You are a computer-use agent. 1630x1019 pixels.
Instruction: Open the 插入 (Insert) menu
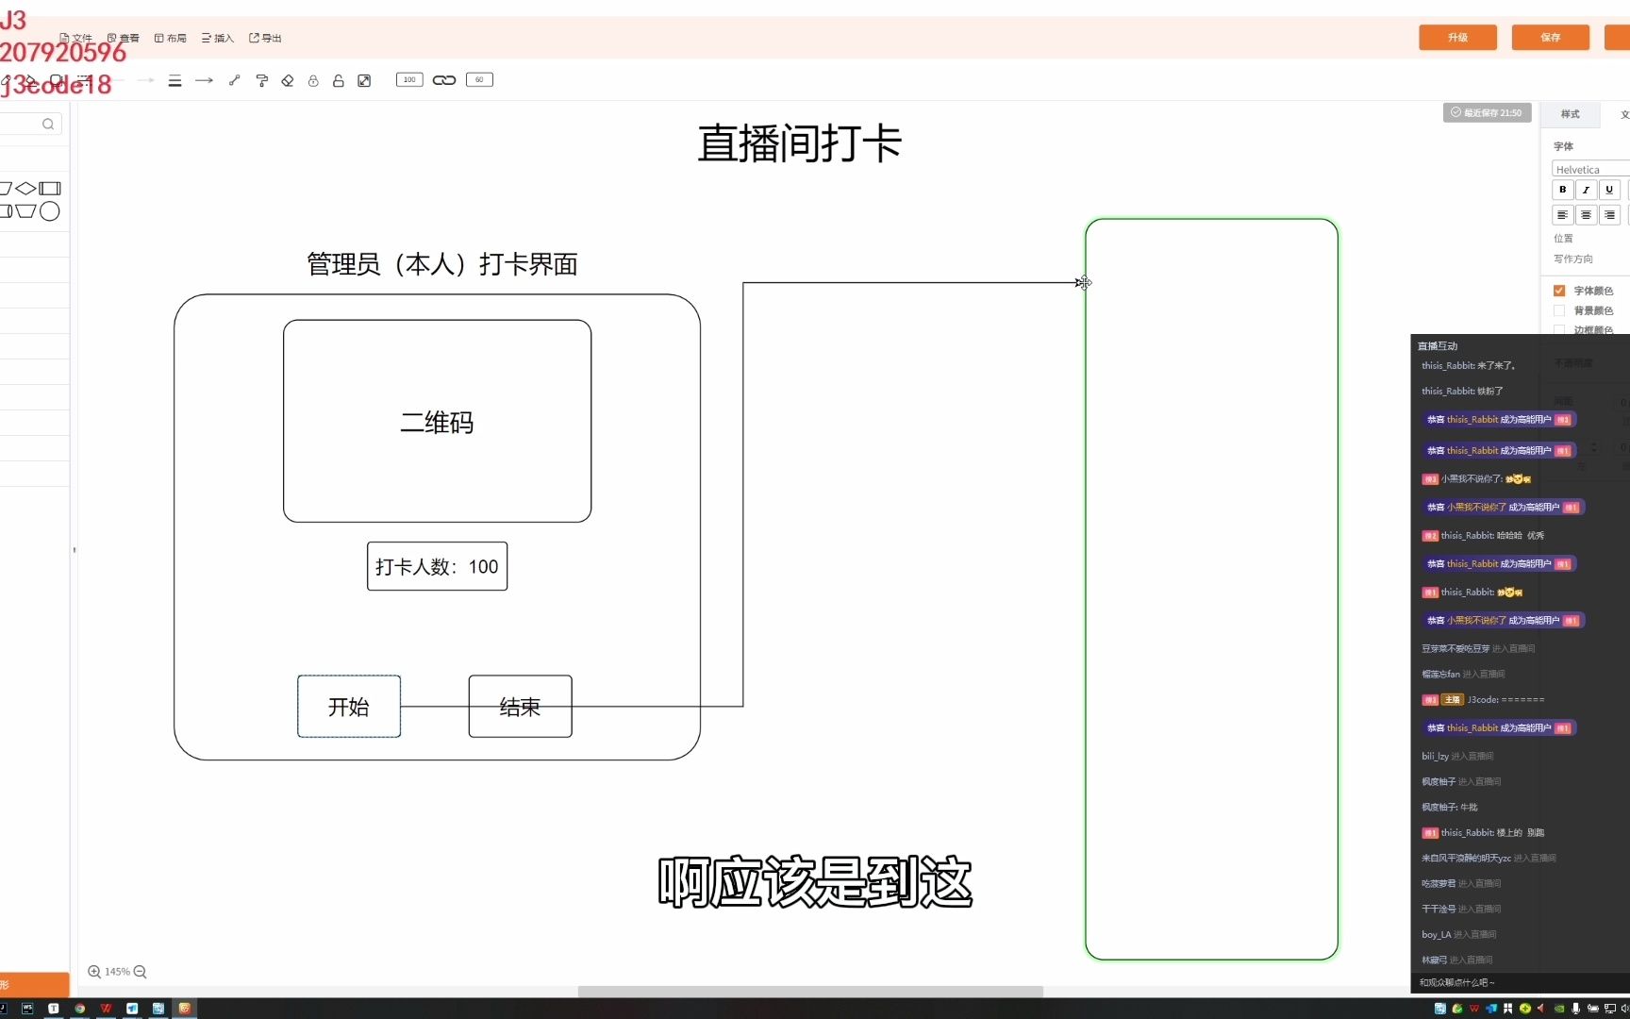(x=218, y=39)
